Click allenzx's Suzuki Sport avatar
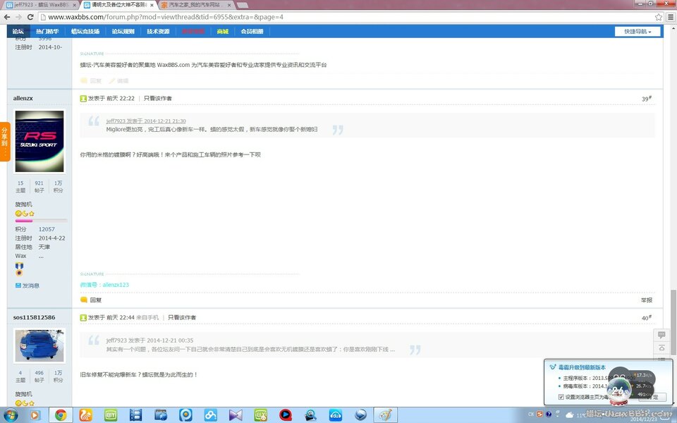The height and width of the screenshot is (423, 677). click(x=39, y=142)
